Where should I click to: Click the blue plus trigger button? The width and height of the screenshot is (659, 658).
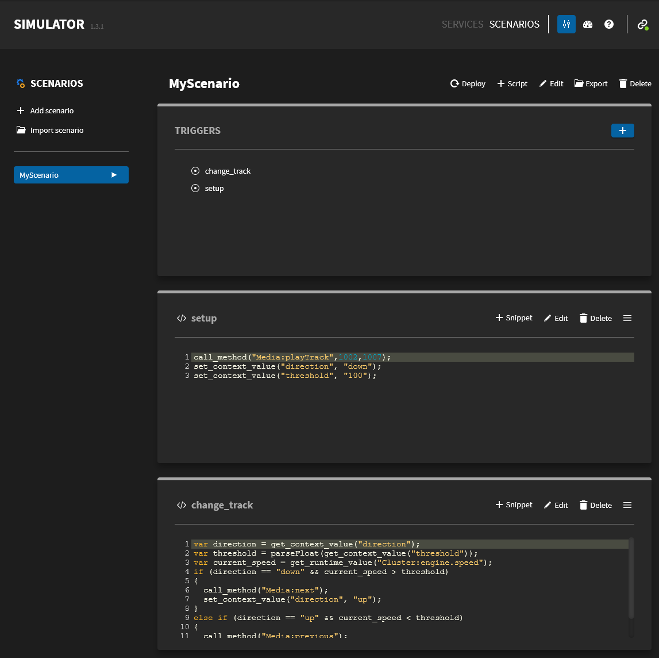622,131
